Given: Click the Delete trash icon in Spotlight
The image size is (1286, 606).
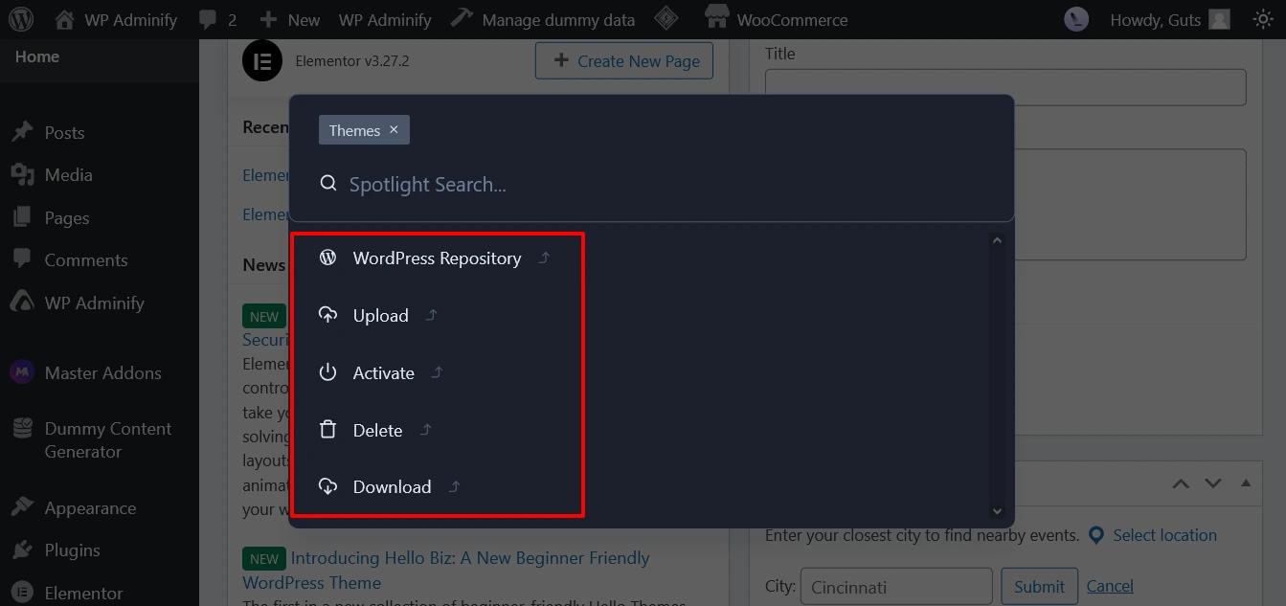Looking at the screenshot, I should pos(328,430).
